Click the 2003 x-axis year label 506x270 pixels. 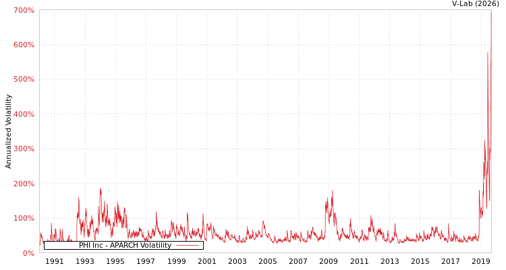coord(237,261)
